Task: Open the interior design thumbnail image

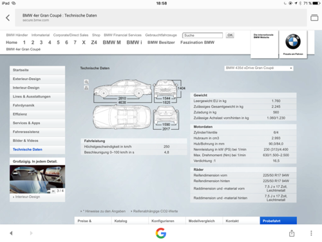Action: 37,179
